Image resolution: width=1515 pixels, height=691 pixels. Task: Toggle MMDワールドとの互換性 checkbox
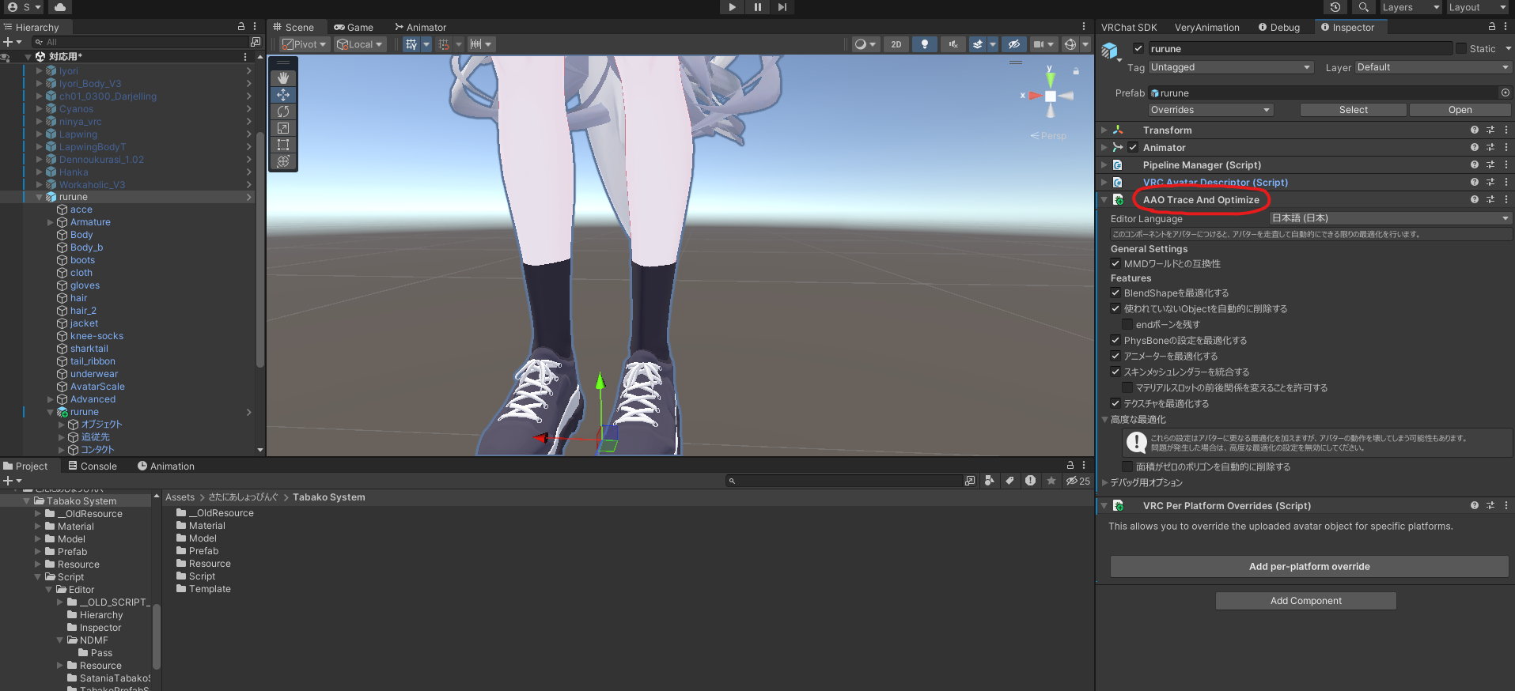click(1115, 263)
